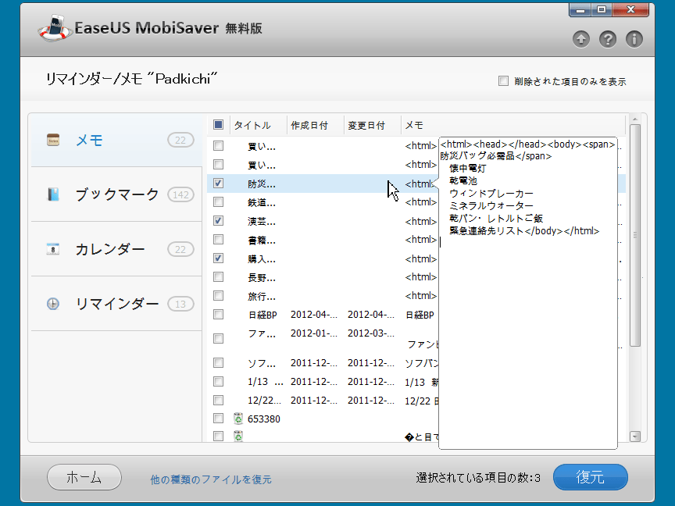Click the 懐中電灯 line in memo preview
Image resolution: width=675 pixels, height=506 pixels.
coord(467,168)
